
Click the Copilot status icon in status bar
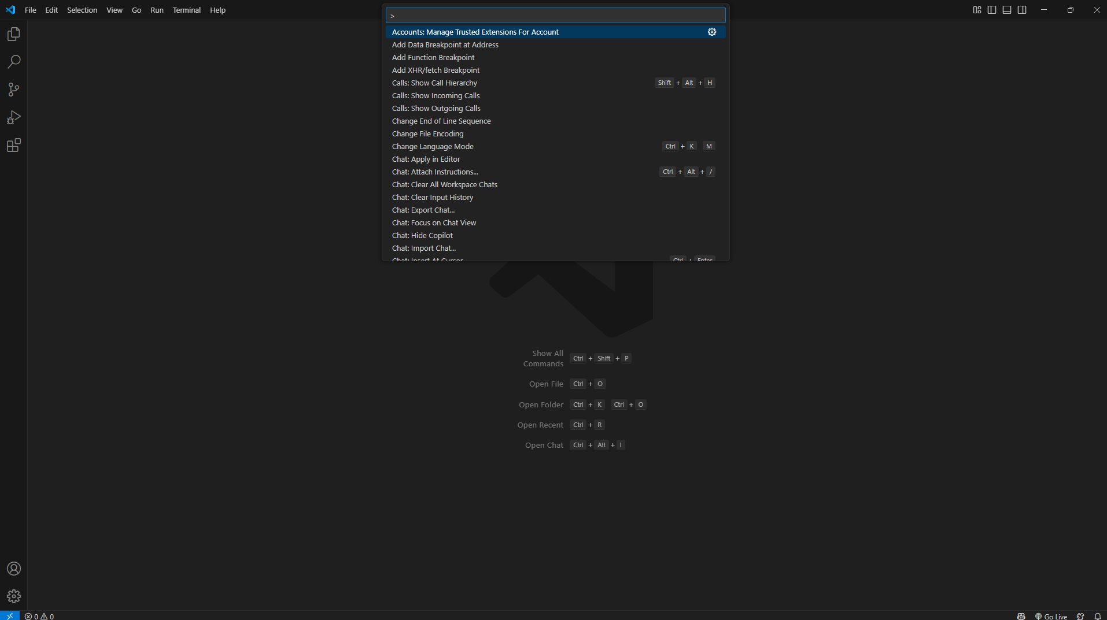pos(1021,616)
